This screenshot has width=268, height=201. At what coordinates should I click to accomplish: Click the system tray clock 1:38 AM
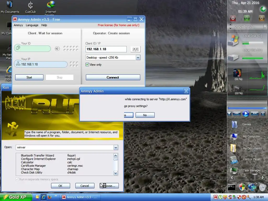258,197
